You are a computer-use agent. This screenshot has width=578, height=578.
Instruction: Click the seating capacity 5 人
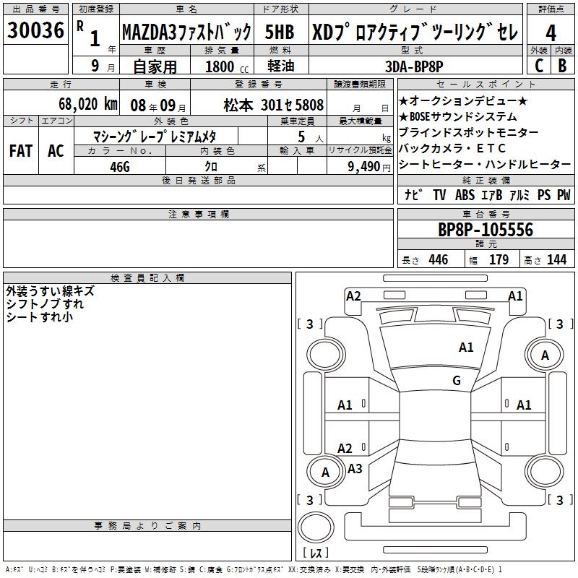(x=311, y=137)
